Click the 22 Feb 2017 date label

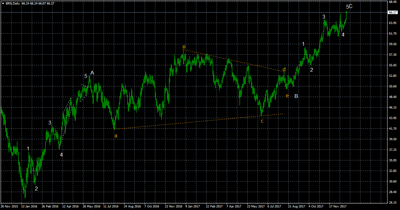coord(214,207)
